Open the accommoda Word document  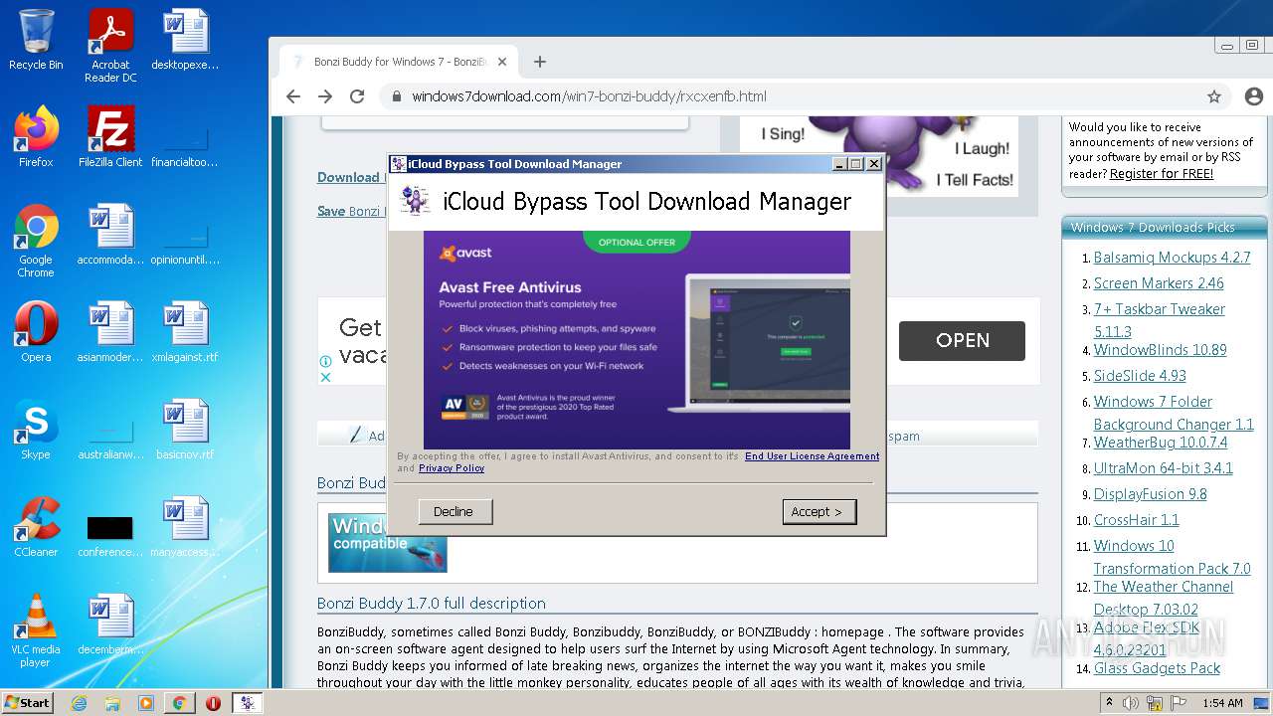click(x=110, y=235)
